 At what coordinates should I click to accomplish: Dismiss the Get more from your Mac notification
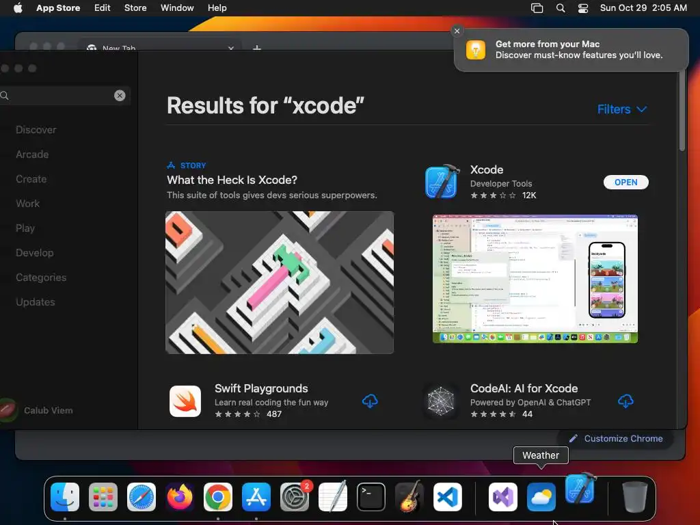click(457, 31)
